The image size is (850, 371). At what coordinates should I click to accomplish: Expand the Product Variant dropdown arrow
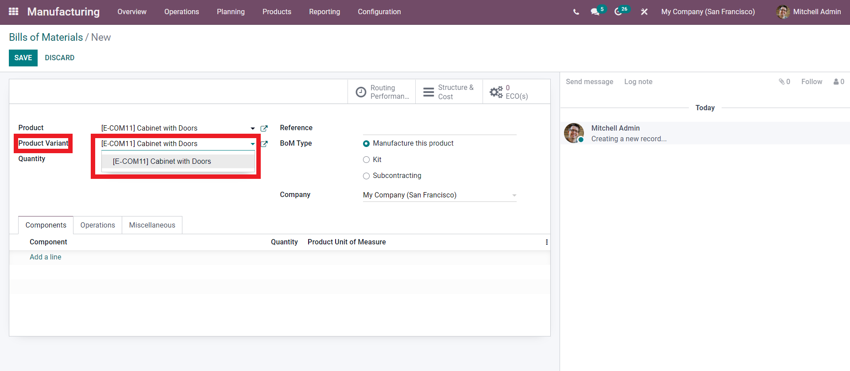click(x=253, y=144)
